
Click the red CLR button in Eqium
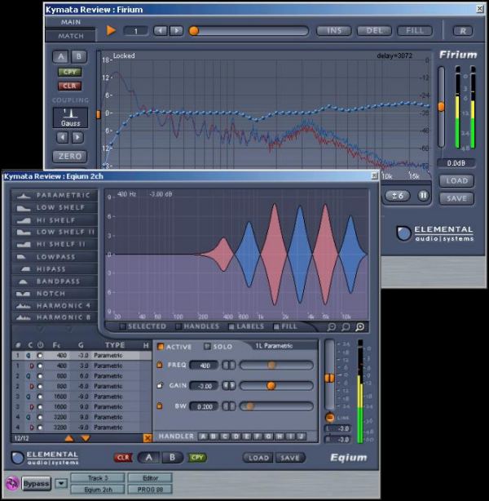(123, 458)
